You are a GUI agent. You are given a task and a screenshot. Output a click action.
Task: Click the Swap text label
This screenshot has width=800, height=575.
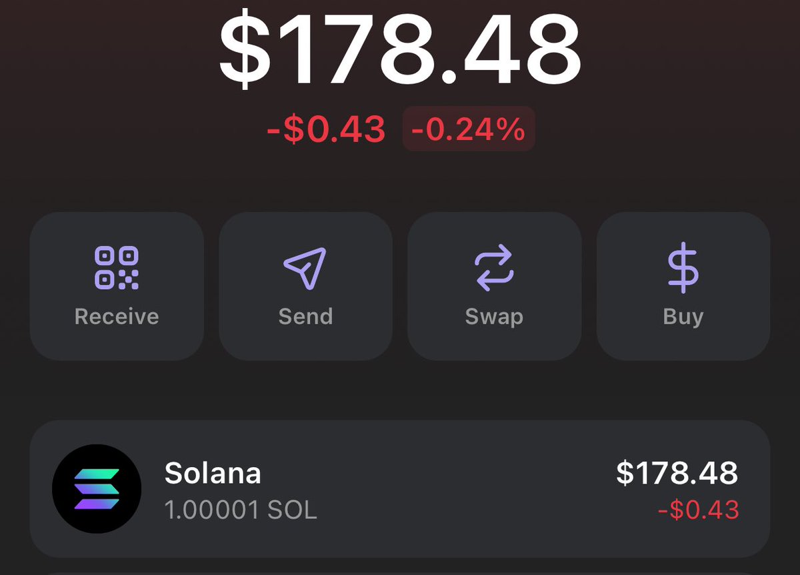[494, 316]
